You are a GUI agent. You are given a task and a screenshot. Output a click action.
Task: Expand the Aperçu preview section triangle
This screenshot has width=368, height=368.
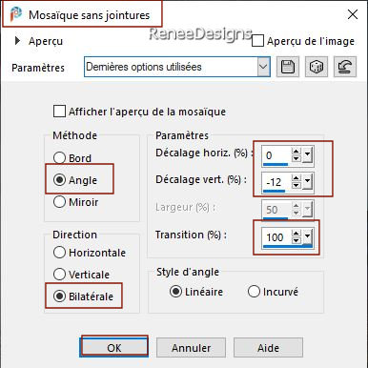coord(17,41)
